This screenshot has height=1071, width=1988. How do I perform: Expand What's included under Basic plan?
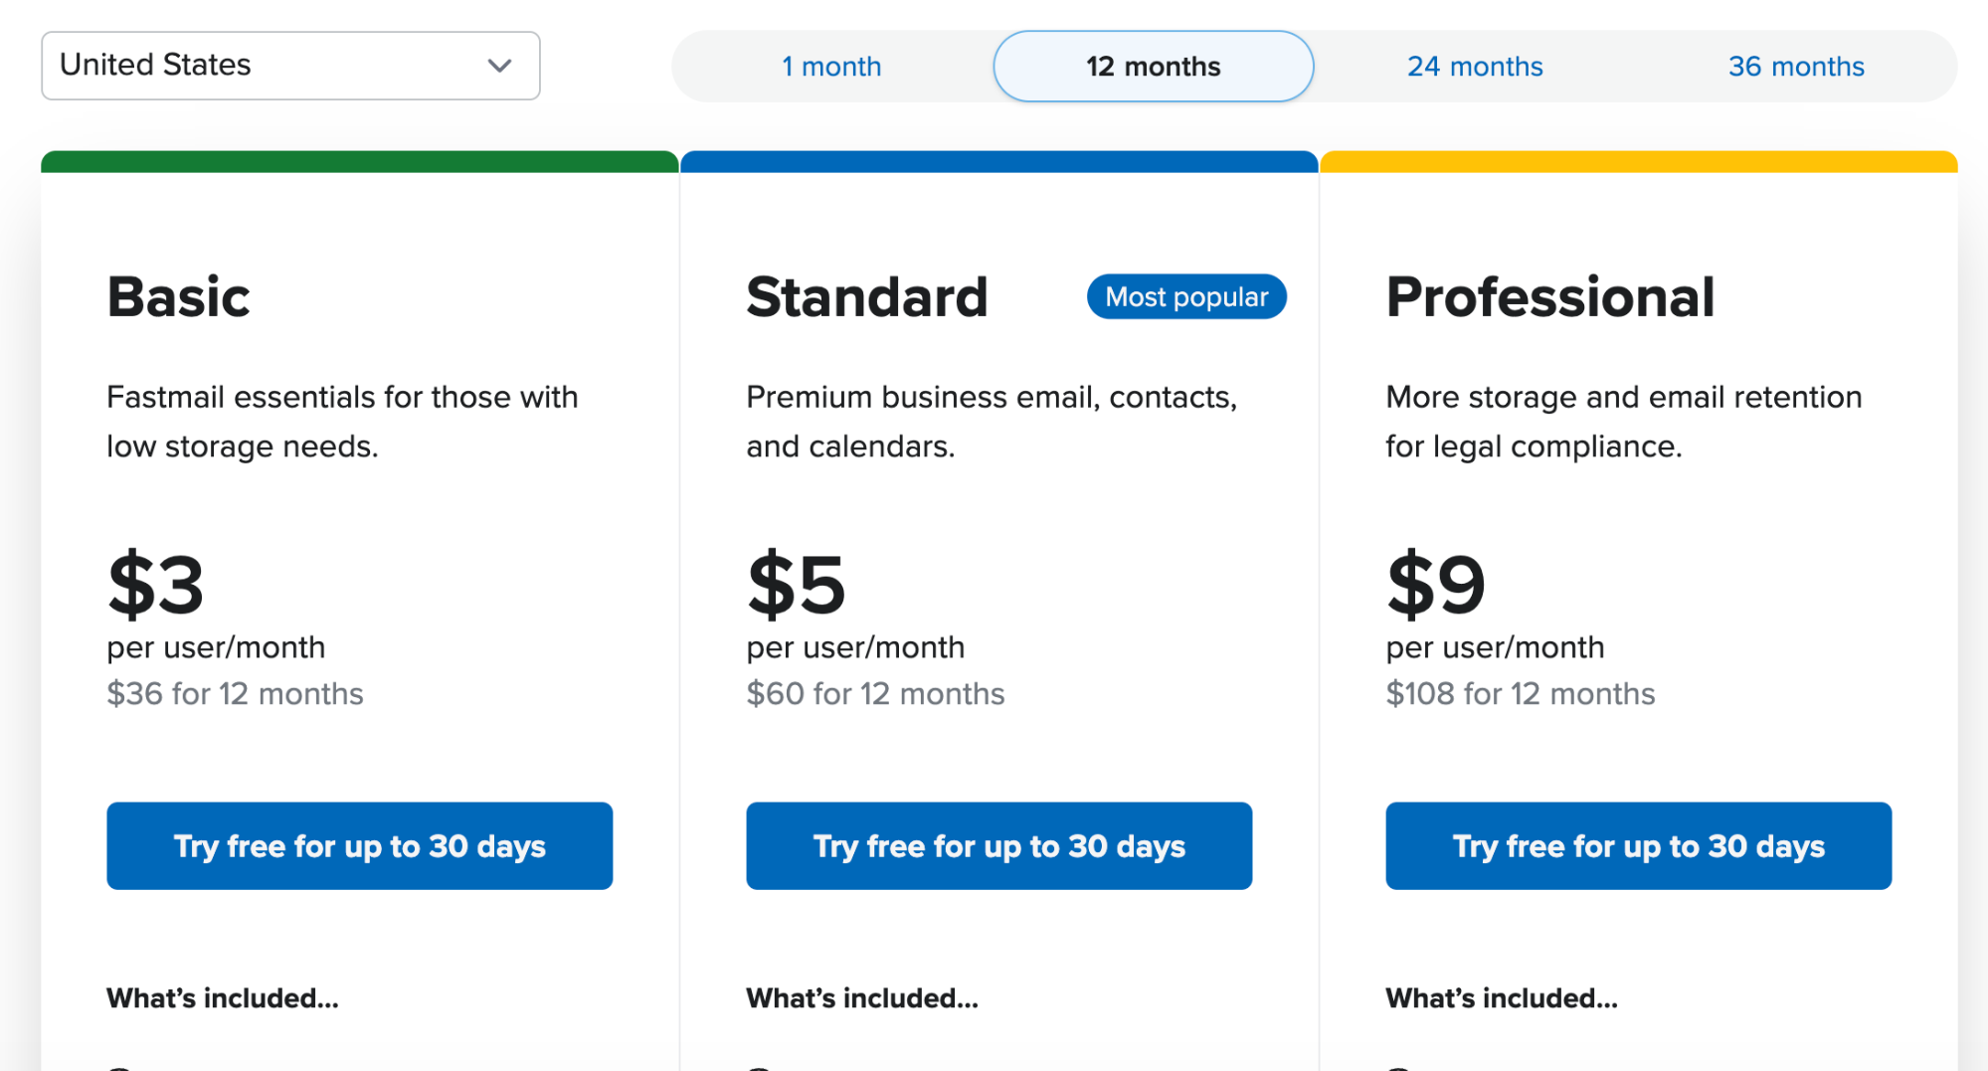tap(221, 998)
